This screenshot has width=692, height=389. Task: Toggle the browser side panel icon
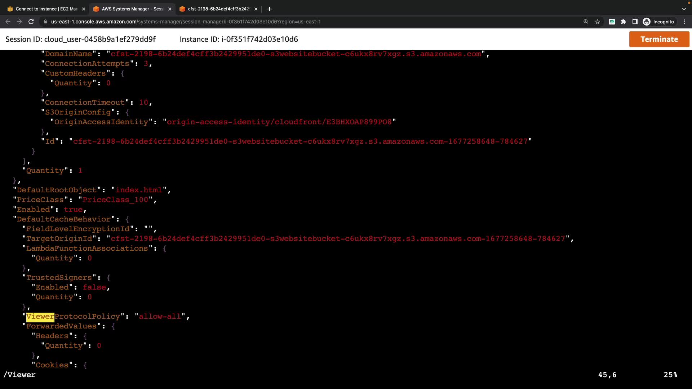[x=635, y=22]
